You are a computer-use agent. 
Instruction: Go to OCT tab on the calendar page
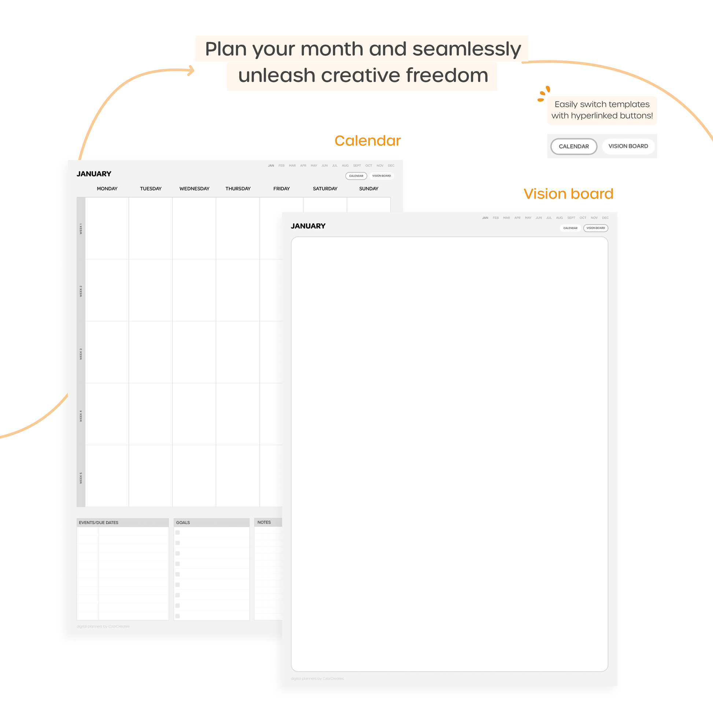369,166
